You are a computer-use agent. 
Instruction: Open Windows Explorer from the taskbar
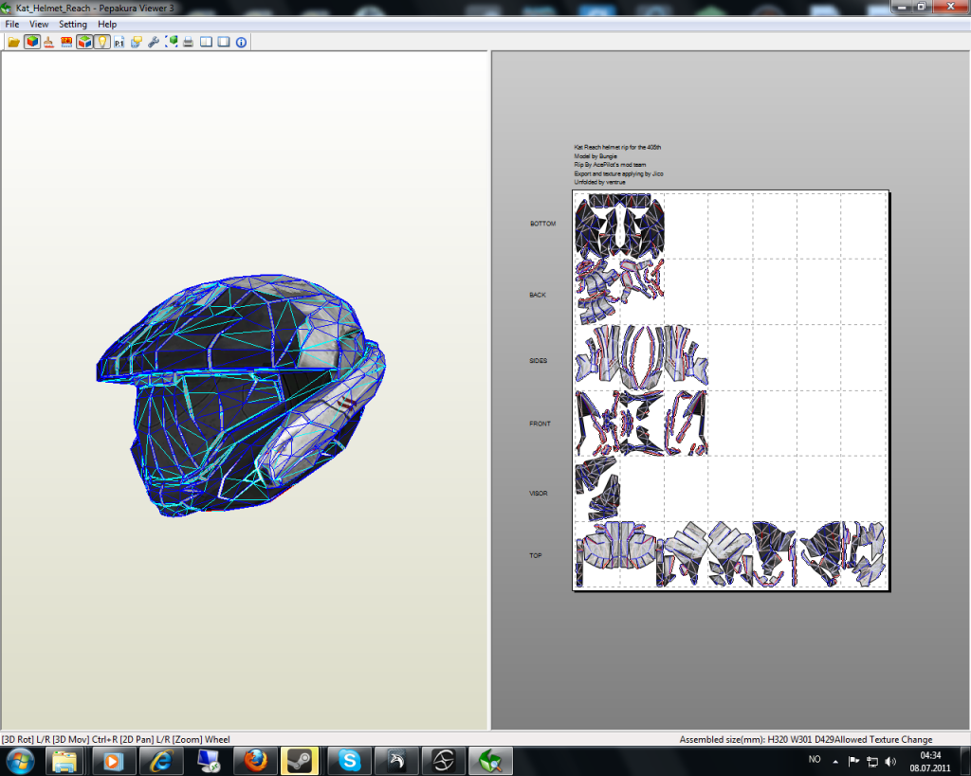point(64,761)
